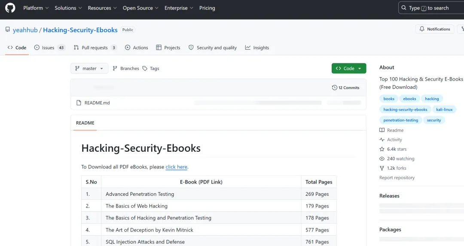This screenshot has width=464, height=246.
Task: Click the search magnifier icon
Action: point(404,8)
